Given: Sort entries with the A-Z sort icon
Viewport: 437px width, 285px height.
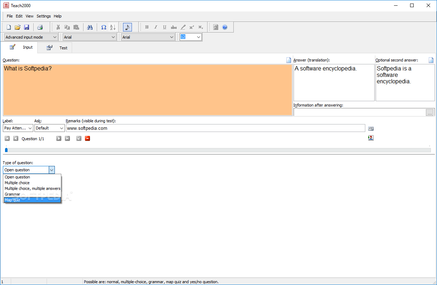Looking at the screenshot, I should click(x=113, y=27).
